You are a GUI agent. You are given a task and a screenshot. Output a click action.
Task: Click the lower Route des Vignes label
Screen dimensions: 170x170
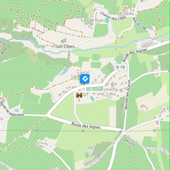[x=86, y=125]
